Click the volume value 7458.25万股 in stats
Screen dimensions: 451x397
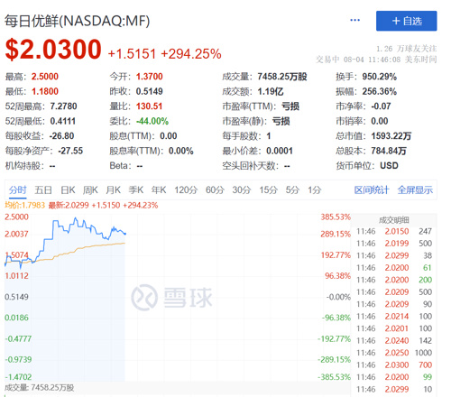[282, 77]
